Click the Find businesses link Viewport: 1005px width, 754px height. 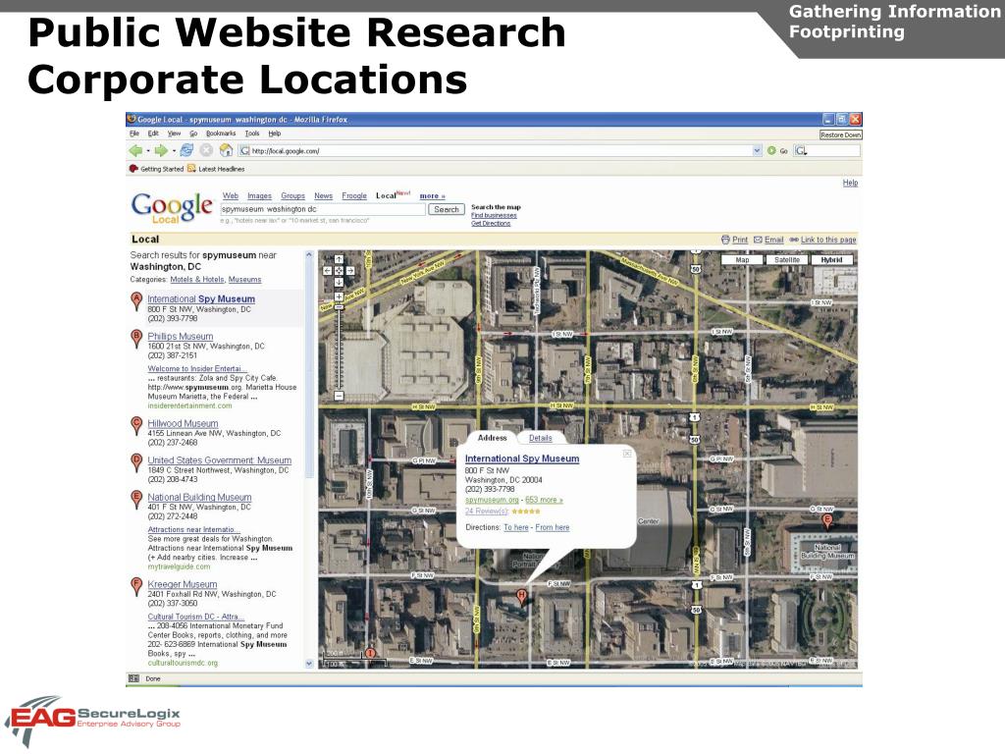[494, 215]
